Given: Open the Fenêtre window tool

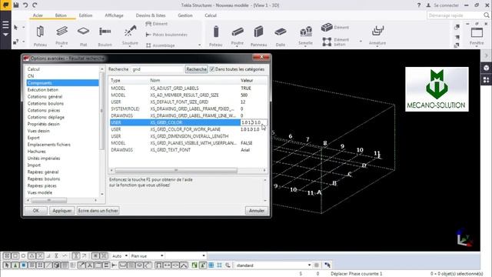Looking at the screenshot, I should (x=477, y=35).
